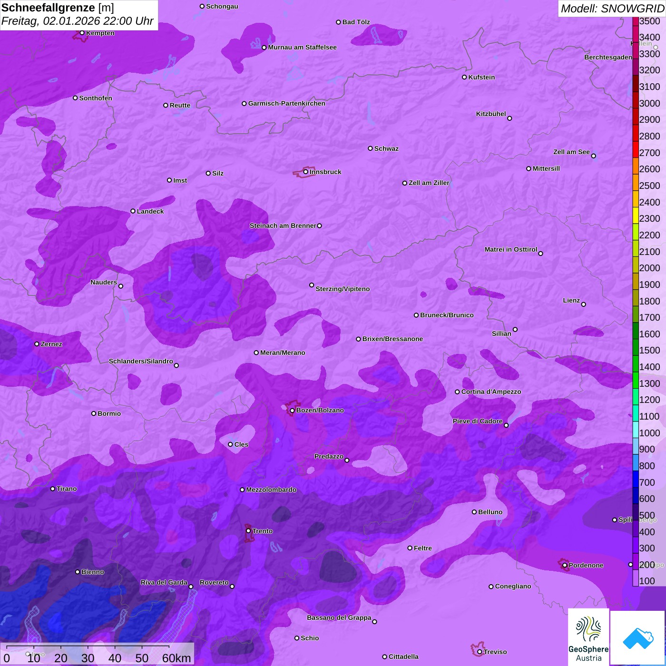Select the yellow 2300 m legend swatch
Image resolution: width=666 pixels, height=666 pixels.
click(636, 215)
